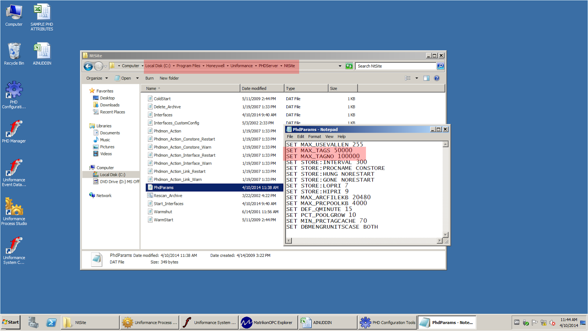This screenshot has width=588, height=331.
Task: Open the AINUDDIN taskbar item
Action: pyautogui.click(x=327, y=322)
